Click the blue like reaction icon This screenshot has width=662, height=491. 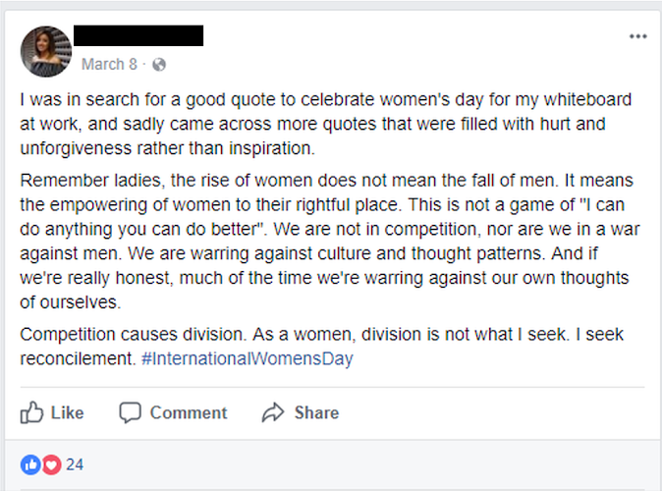[30, 464]
